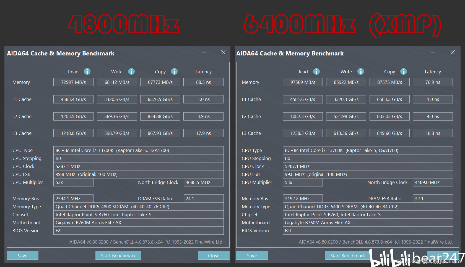Close the left AIDA64 window via X
Viewport: 465px width, 267px height.
point(224,52)
